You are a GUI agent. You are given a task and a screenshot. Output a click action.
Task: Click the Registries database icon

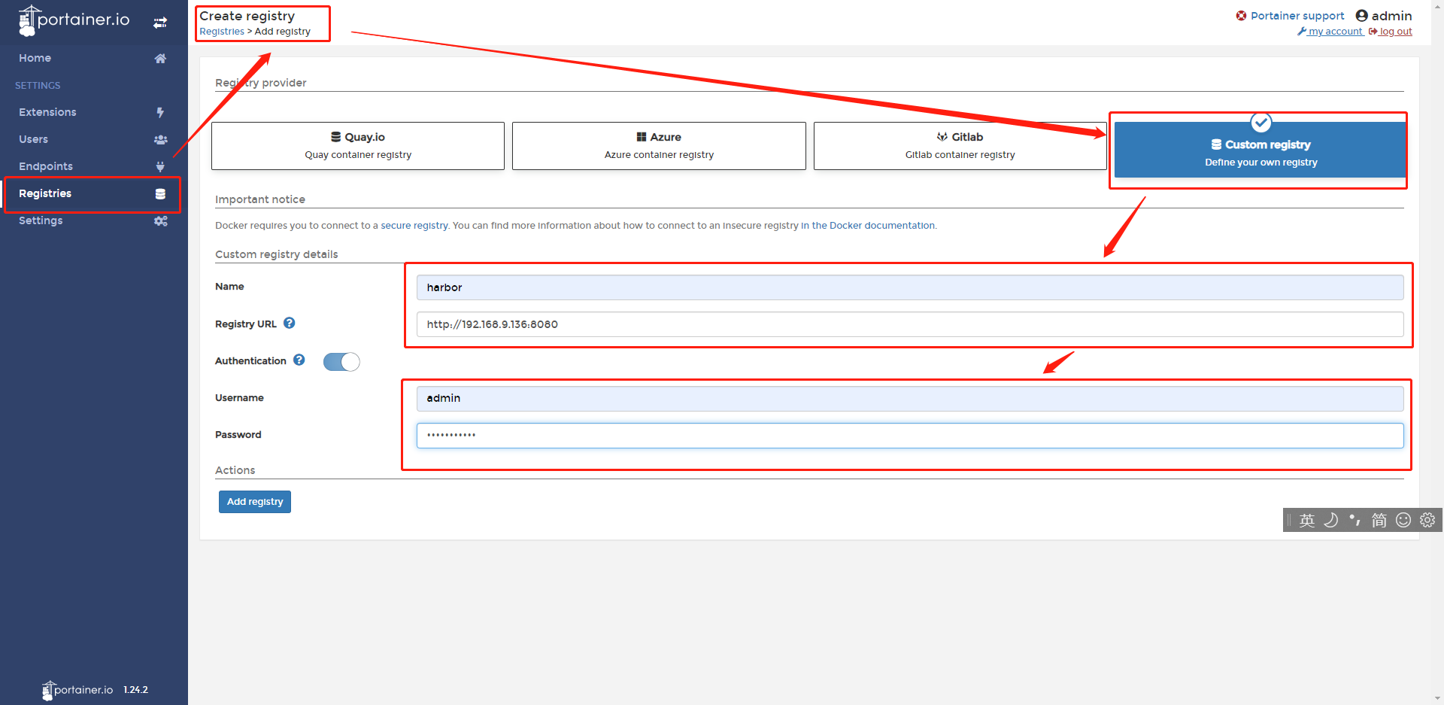click(x=160, y=193)
